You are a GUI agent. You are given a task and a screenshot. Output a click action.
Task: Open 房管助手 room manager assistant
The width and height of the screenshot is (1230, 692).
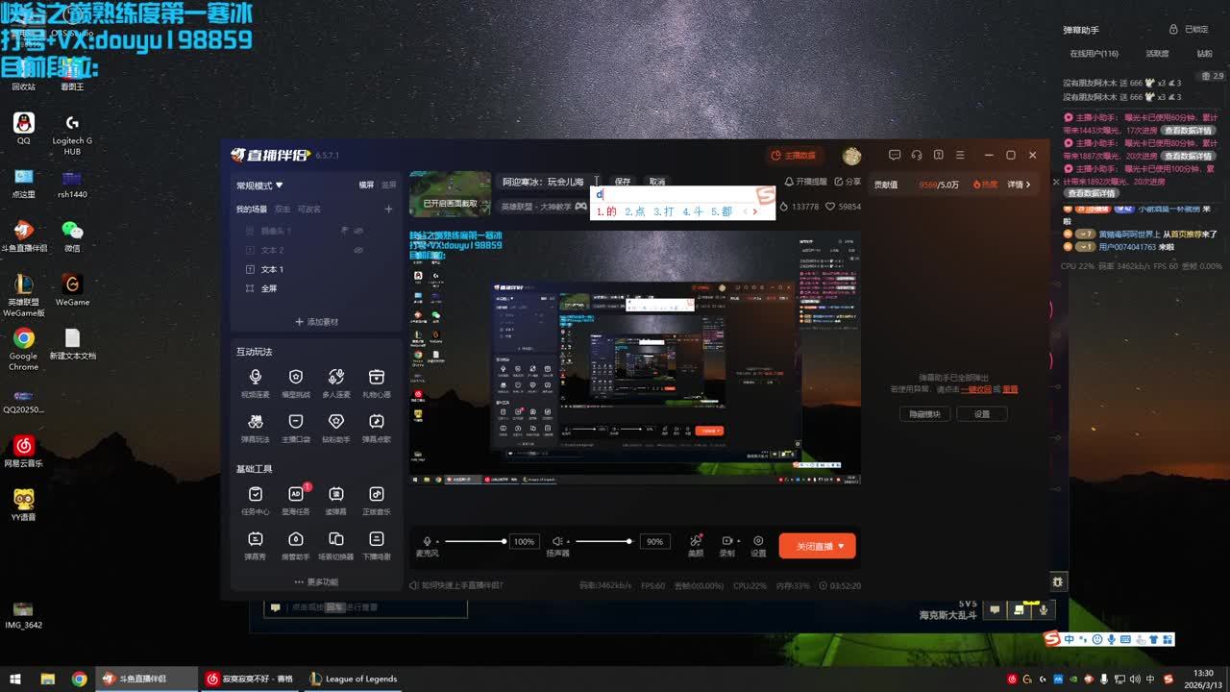pos(296,545)
